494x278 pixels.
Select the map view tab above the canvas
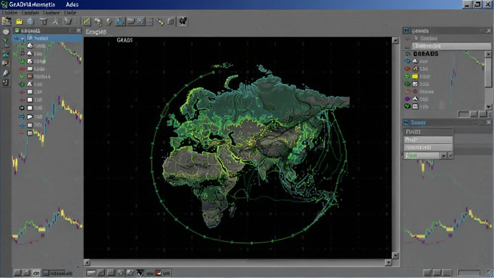[96, 32]
